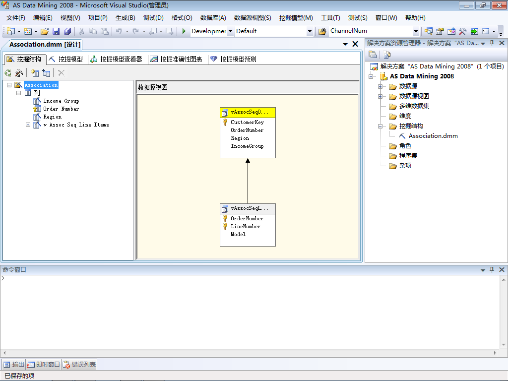508x381 pixels.
Task: Switch to the 挖掘准确性图表 tab
Action: (x=177, y=59)
